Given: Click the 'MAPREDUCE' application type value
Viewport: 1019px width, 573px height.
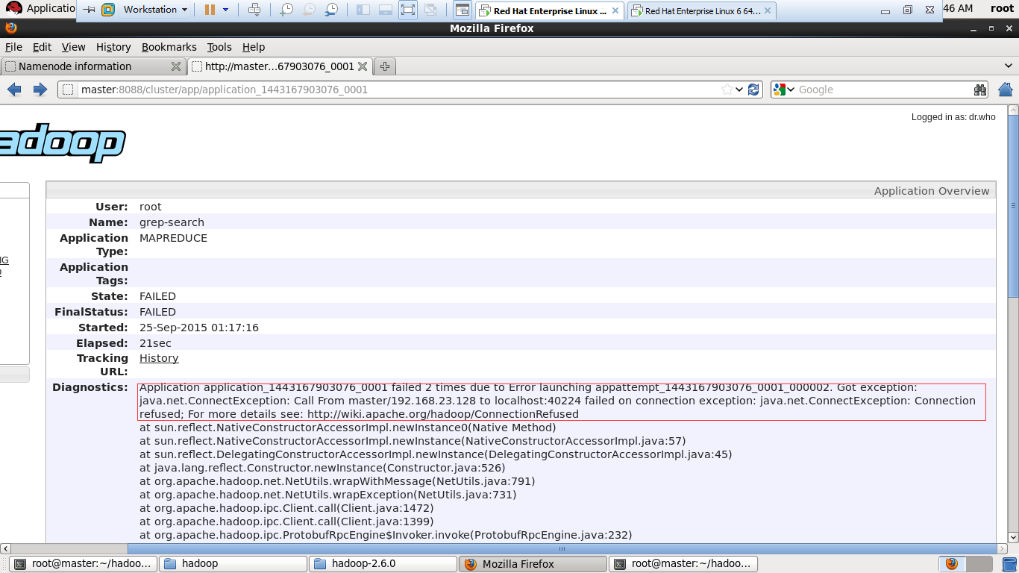Looking at the screenshot, I should click(x=173, y=238).
